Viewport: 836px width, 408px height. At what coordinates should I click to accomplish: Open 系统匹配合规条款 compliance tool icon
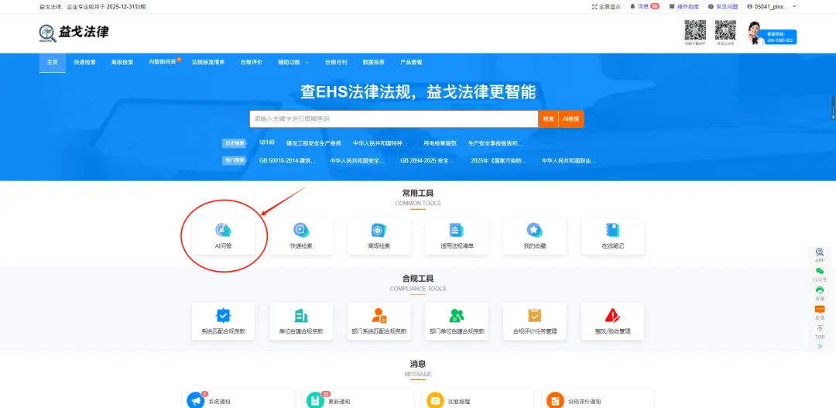tap(224, 315)
